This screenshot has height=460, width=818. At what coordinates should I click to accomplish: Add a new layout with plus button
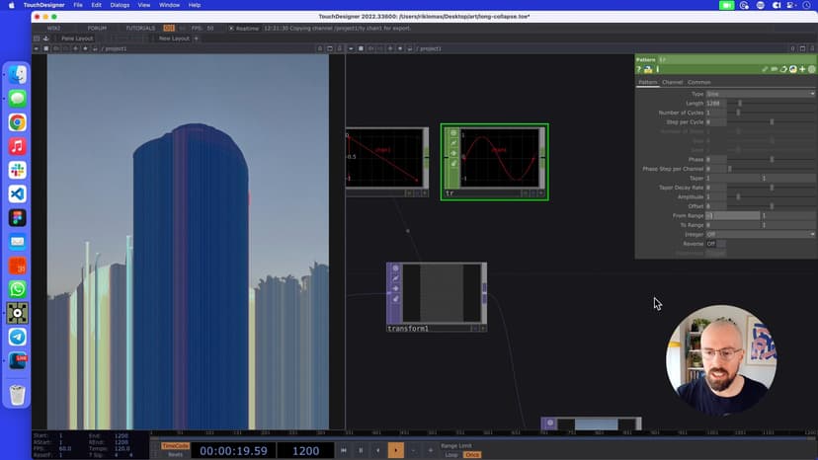197,38
